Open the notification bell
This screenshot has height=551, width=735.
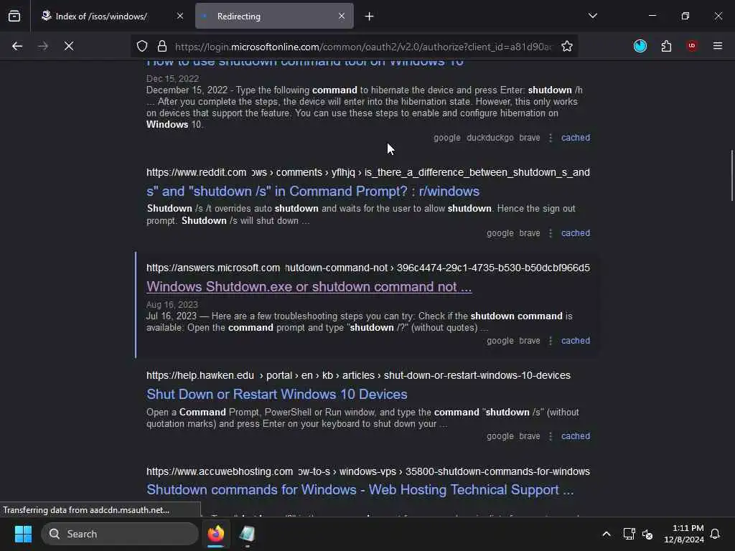click(x=716, y=534)
